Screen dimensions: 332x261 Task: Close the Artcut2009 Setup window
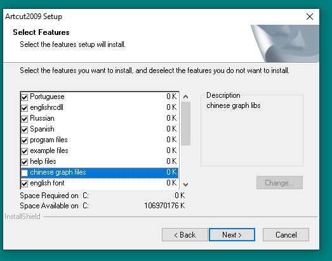(310, 17)
